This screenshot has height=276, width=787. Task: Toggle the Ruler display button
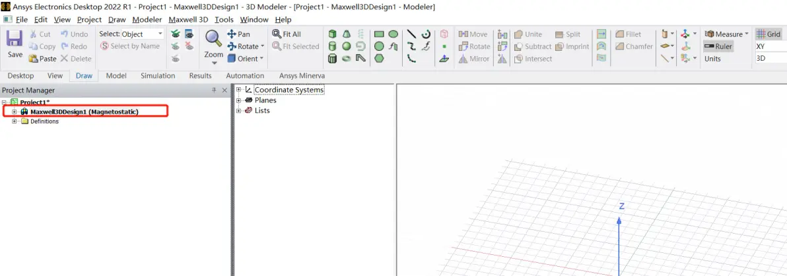tap(718, 46)
